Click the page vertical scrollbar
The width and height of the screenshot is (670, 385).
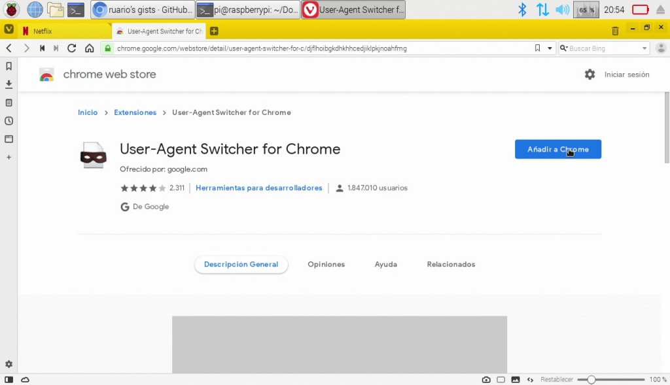click(667, 127)
